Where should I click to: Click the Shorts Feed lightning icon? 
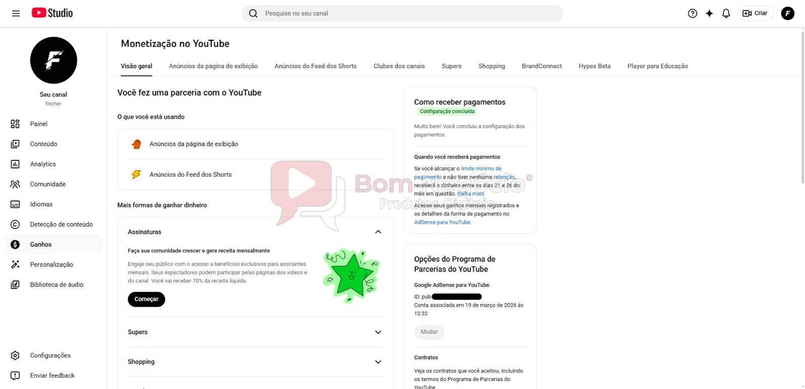click(x=136, y=174)
